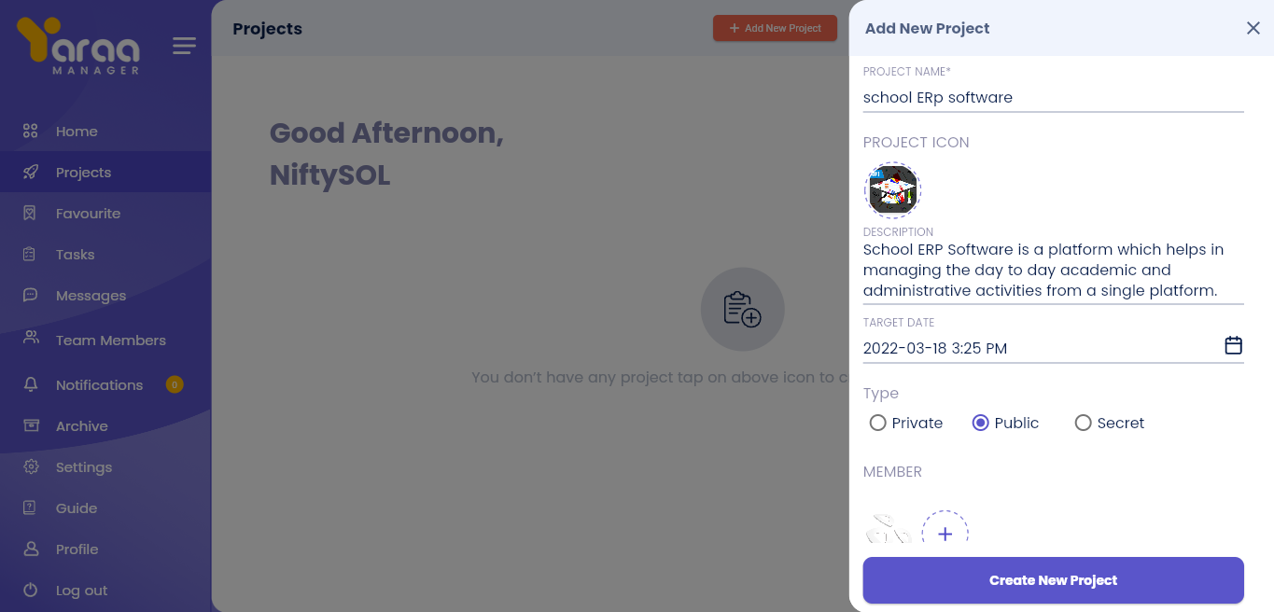Screen dimensions: 1274x612
Task: Click the hamburger menu icon beside logo
Action: coord(184,46)
